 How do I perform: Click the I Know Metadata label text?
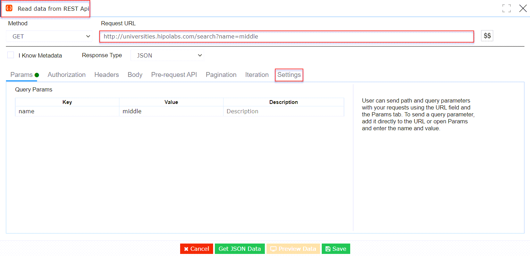coord(40,55)
